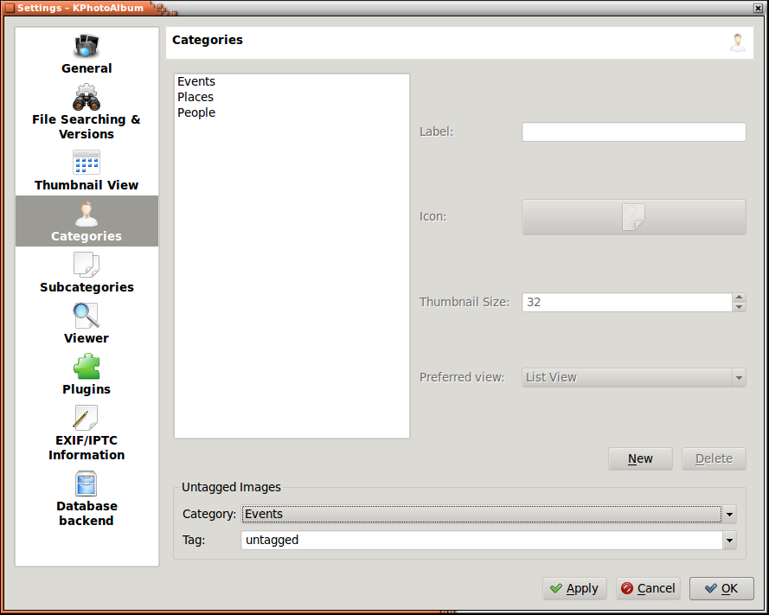Open Database backend cabinet icon

87,484
